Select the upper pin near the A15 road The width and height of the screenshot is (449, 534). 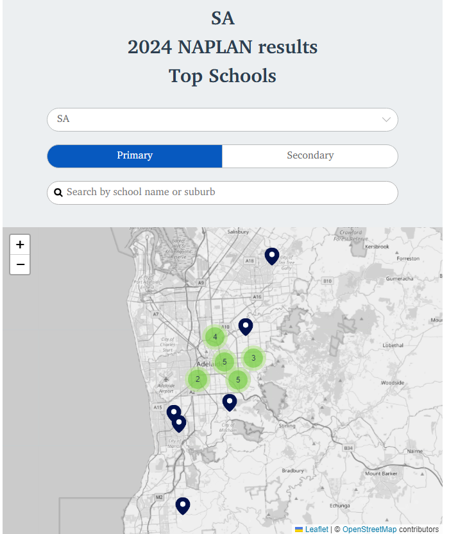(174, 411)
